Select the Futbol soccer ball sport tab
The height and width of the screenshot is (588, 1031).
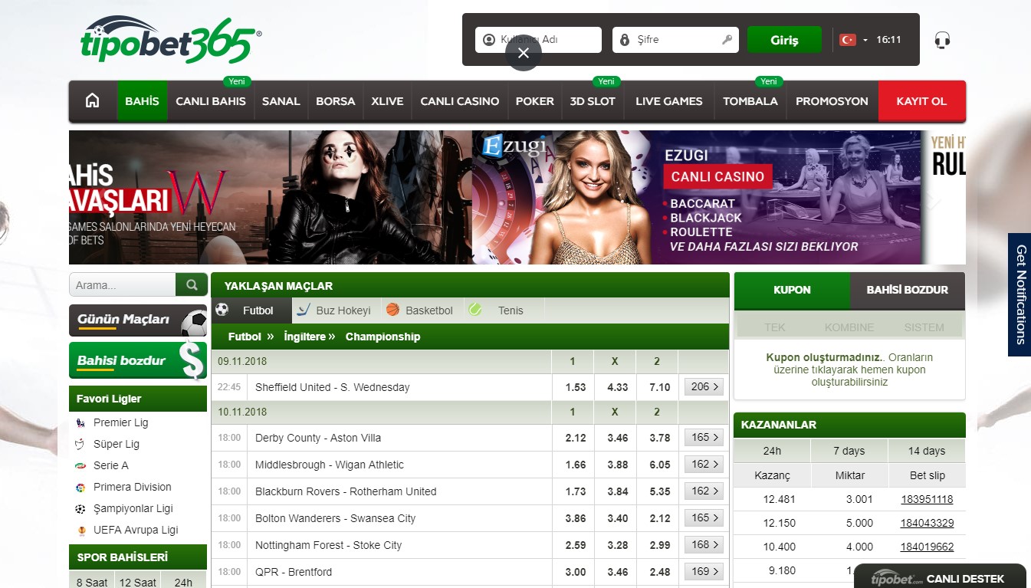click(x=252, y=310)
